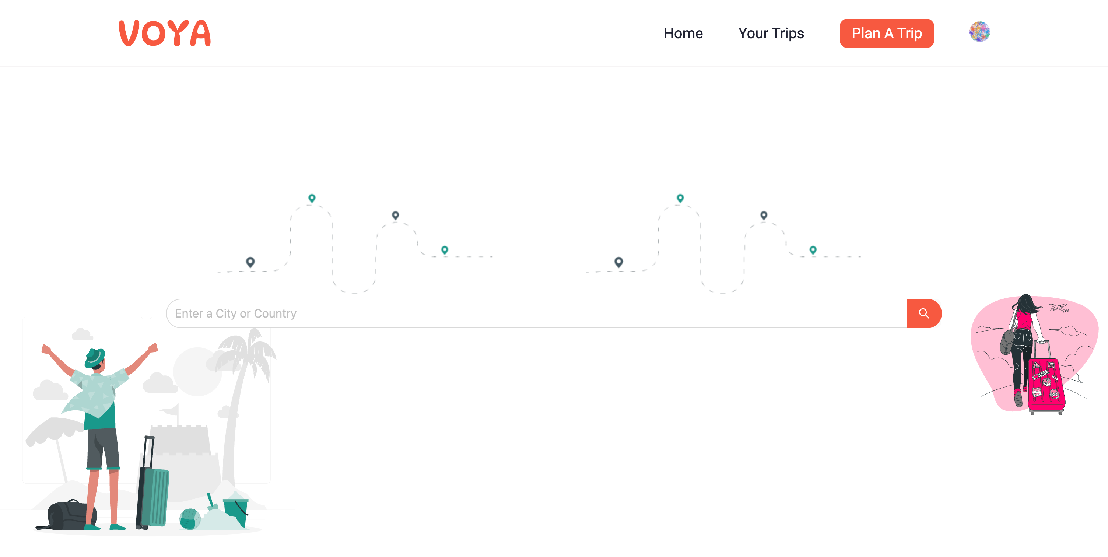Click the teal pin atop the right route's tallest peak
The width and height of the screenshot is (1108, 557).
click(680, 198)
